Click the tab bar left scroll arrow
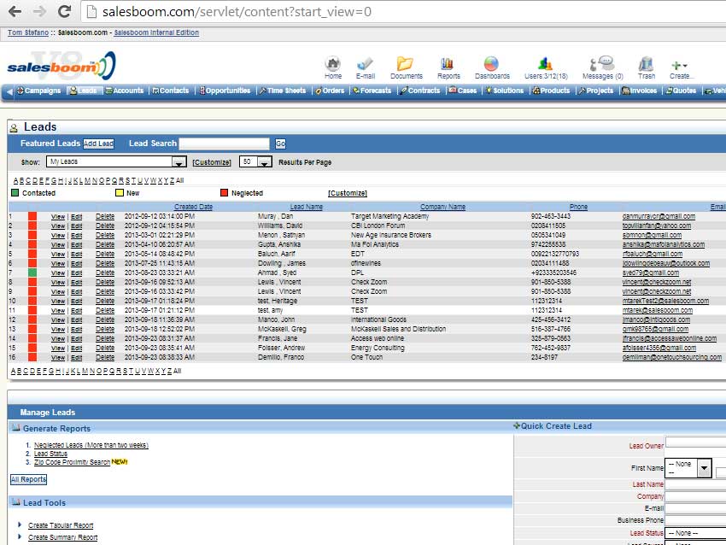This screenshot has height=545, width=726. 9,91
